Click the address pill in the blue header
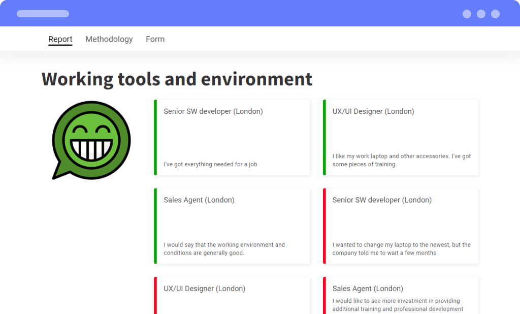This screenshot has height=314, width=520. (43, 14)
